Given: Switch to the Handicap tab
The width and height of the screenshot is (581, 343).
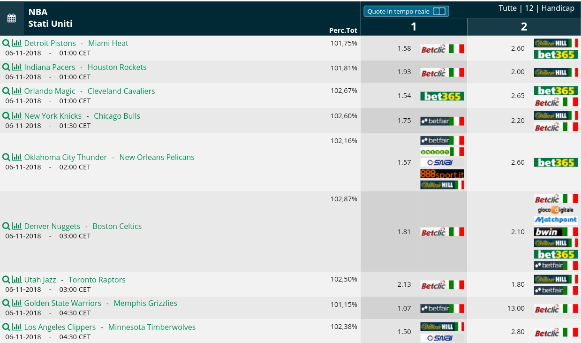Looking at the screenshot, I should (558, 8).
